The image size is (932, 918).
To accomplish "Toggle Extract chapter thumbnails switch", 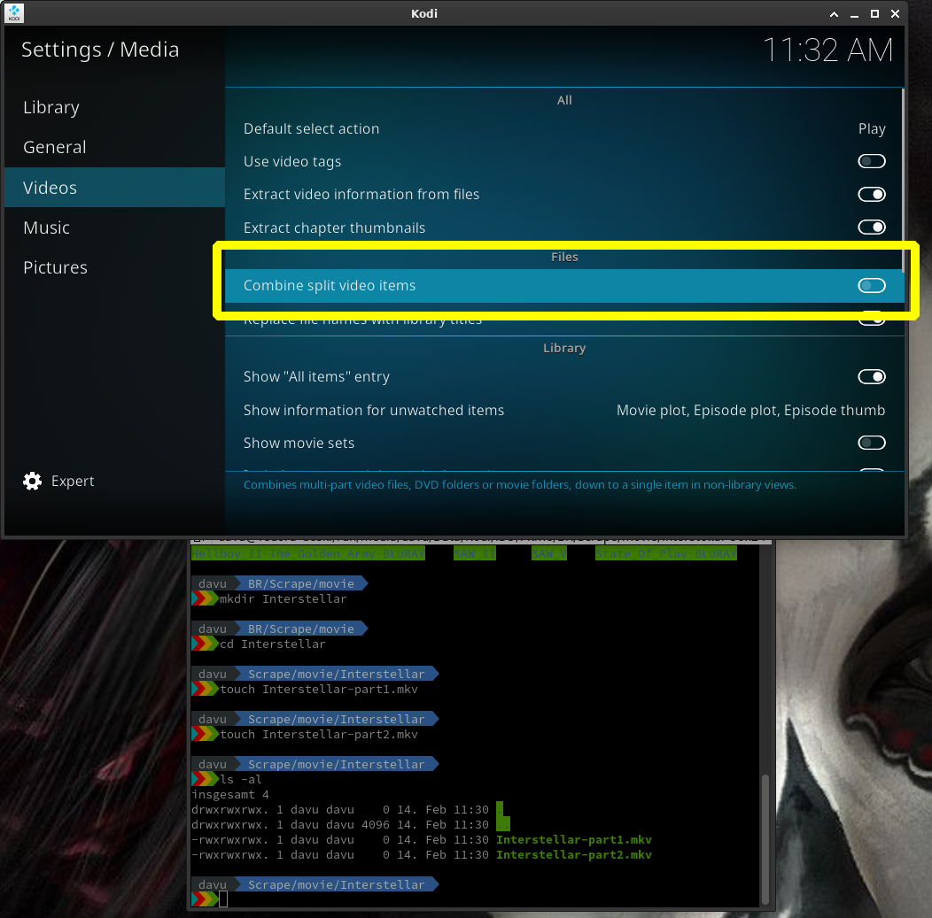I will (x=872, y=228).
